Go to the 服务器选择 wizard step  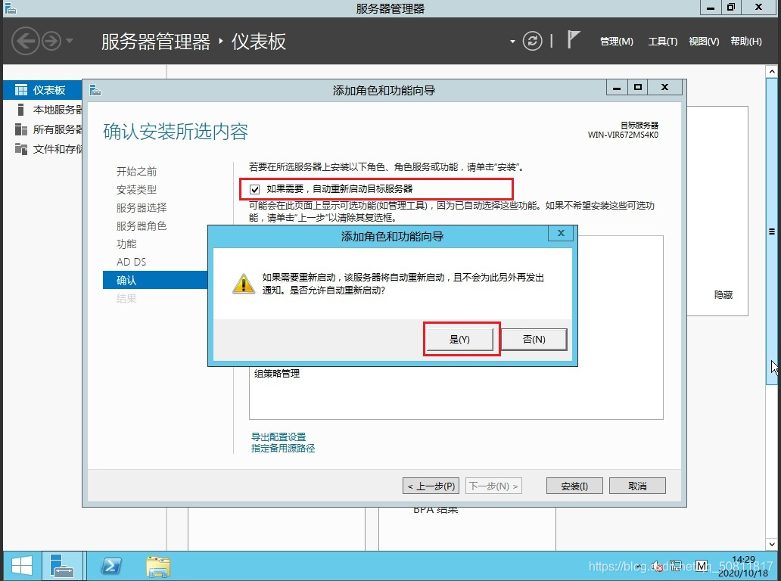coord(142,207)
